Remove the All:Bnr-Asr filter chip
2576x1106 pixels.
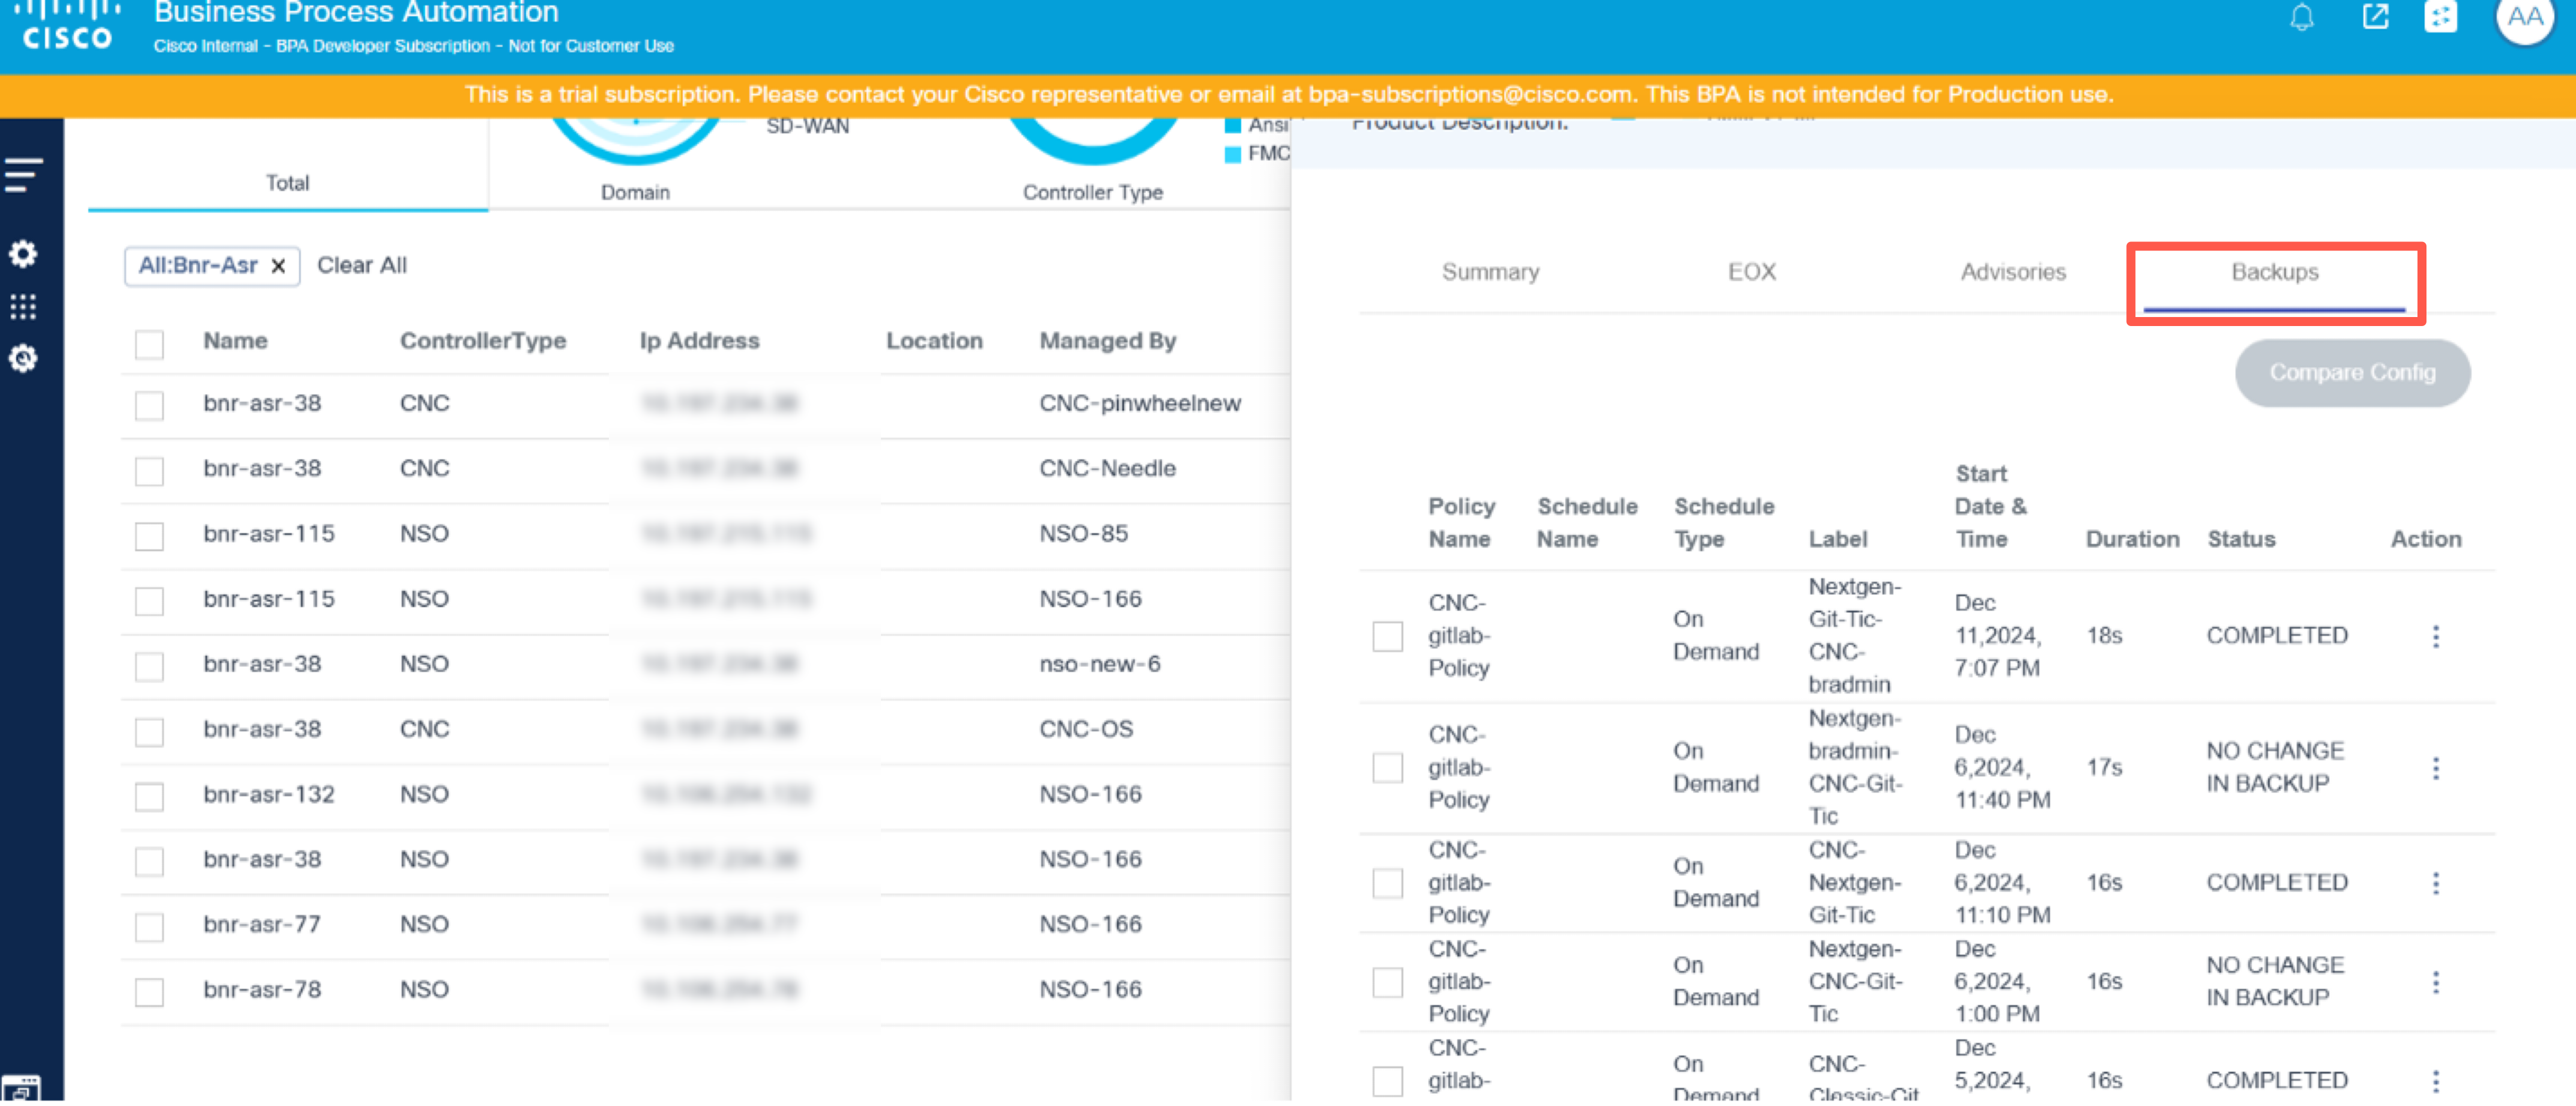(x=279, y=266)
